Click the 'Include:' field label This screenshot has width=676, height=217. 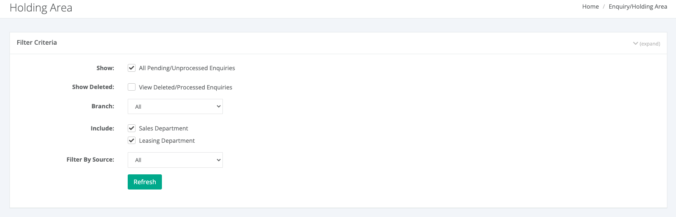click(x=102, y=128)
